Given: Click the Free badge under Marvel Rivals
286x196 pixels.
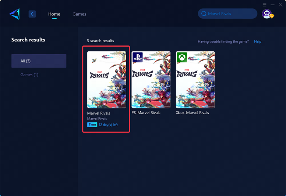Looking at the screenshot, I should 92,125.
